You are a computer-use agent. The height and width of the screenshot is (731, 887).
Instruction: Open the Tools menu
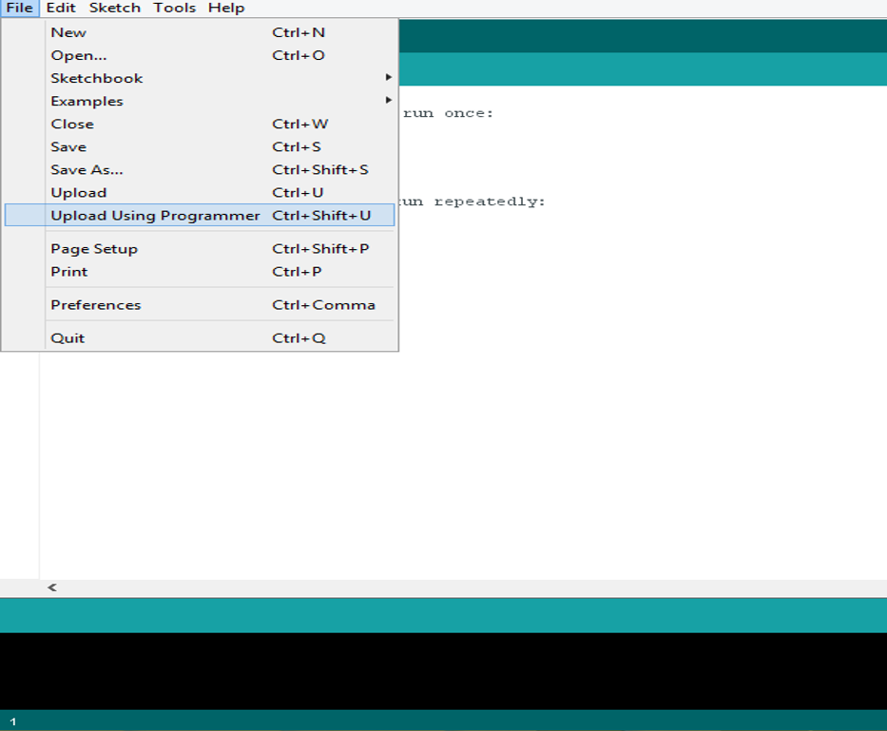point(174,8)
